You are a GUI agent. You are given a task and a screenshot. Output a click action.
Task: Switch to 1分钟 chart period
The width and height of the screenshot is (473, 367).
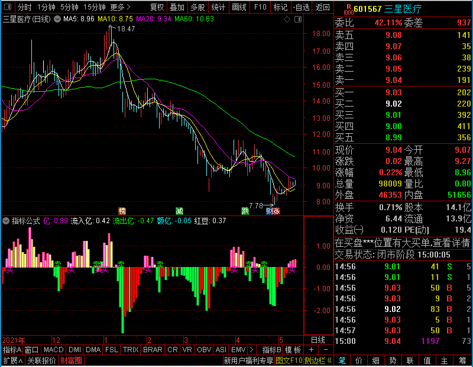(46, 7)
